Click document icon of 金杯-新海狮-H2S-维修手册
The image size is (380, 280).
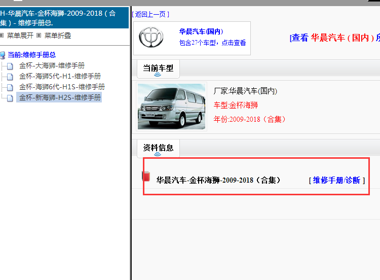tap(10, 98)
